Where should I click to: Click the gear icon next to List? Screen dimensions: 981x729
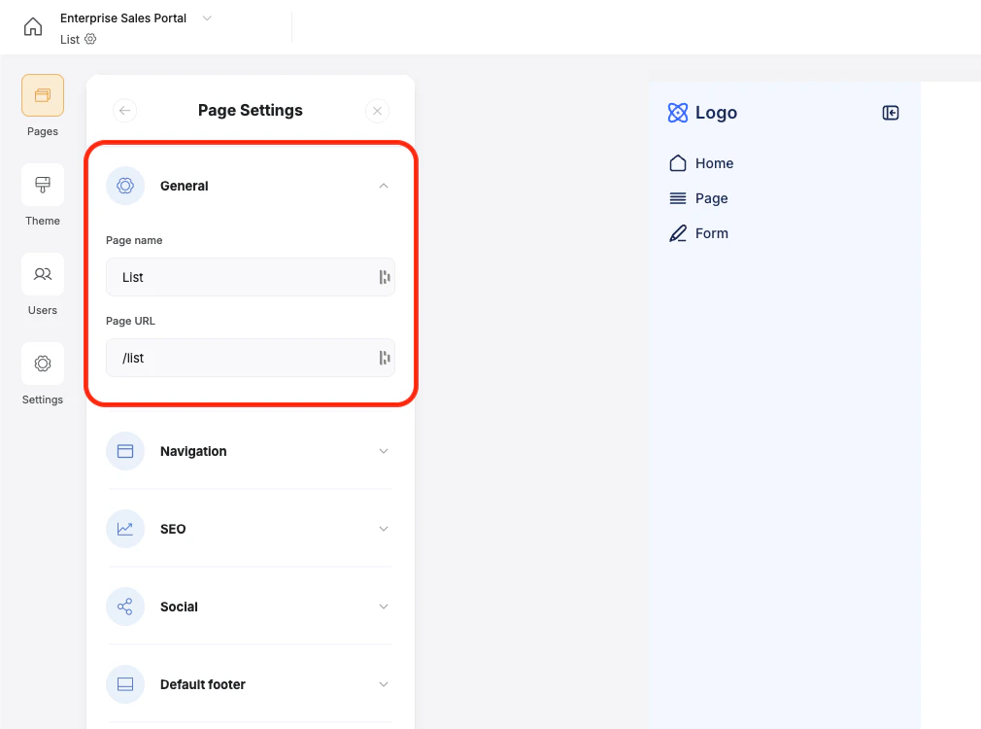pyautogui.click(x=90, y=39)
